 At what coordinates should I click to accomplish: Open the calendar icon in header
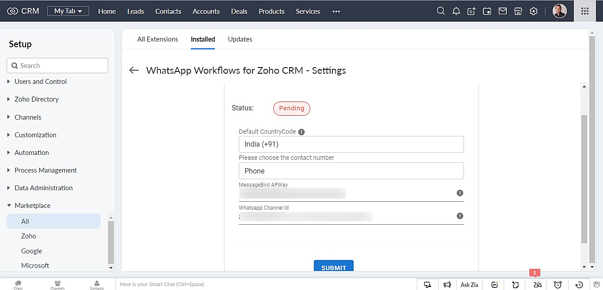click(x=487, y=11)
